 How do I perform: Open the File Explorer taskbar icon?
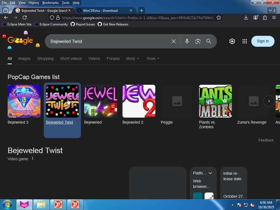41,205
